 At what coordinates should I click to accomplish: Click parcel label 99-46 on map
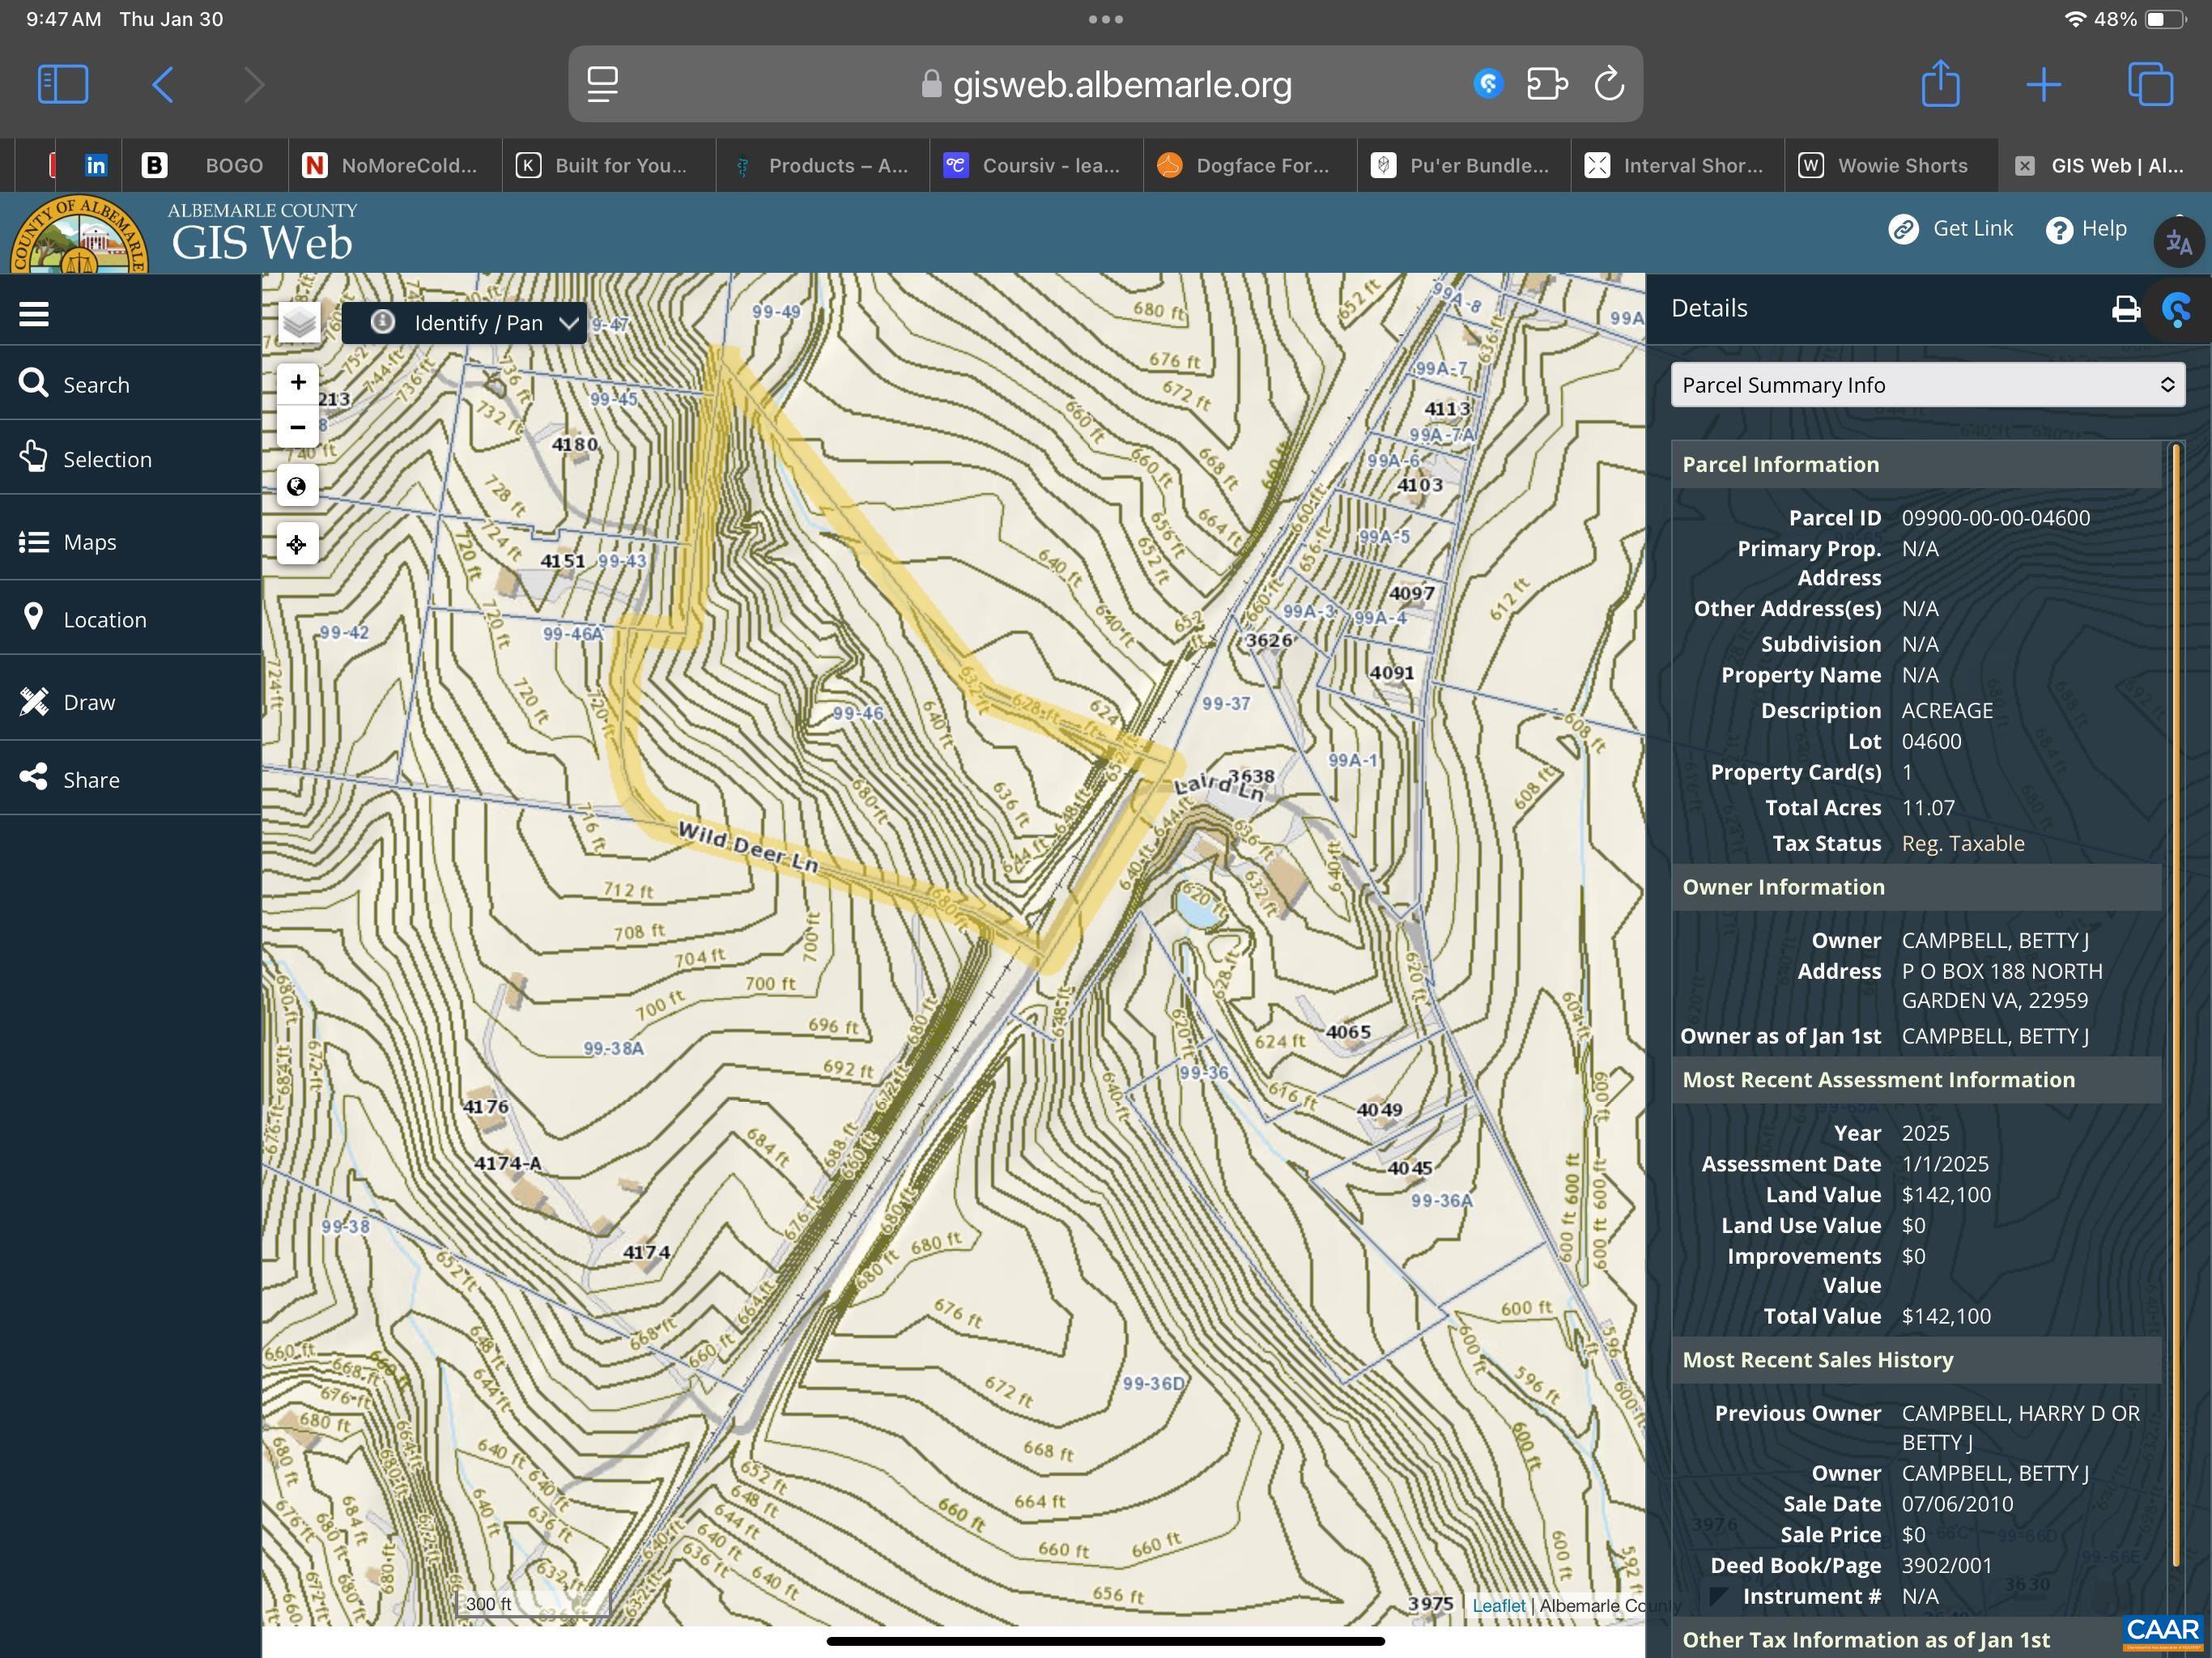tap(857, 713)
